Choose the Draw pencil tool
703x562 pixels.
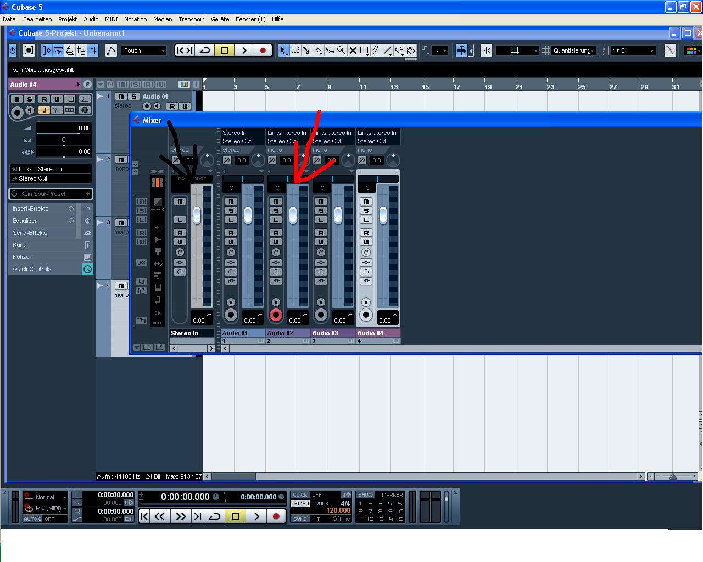[376, 50]
